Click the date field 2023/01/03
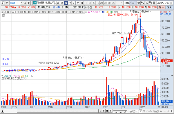 pos(163,3)
